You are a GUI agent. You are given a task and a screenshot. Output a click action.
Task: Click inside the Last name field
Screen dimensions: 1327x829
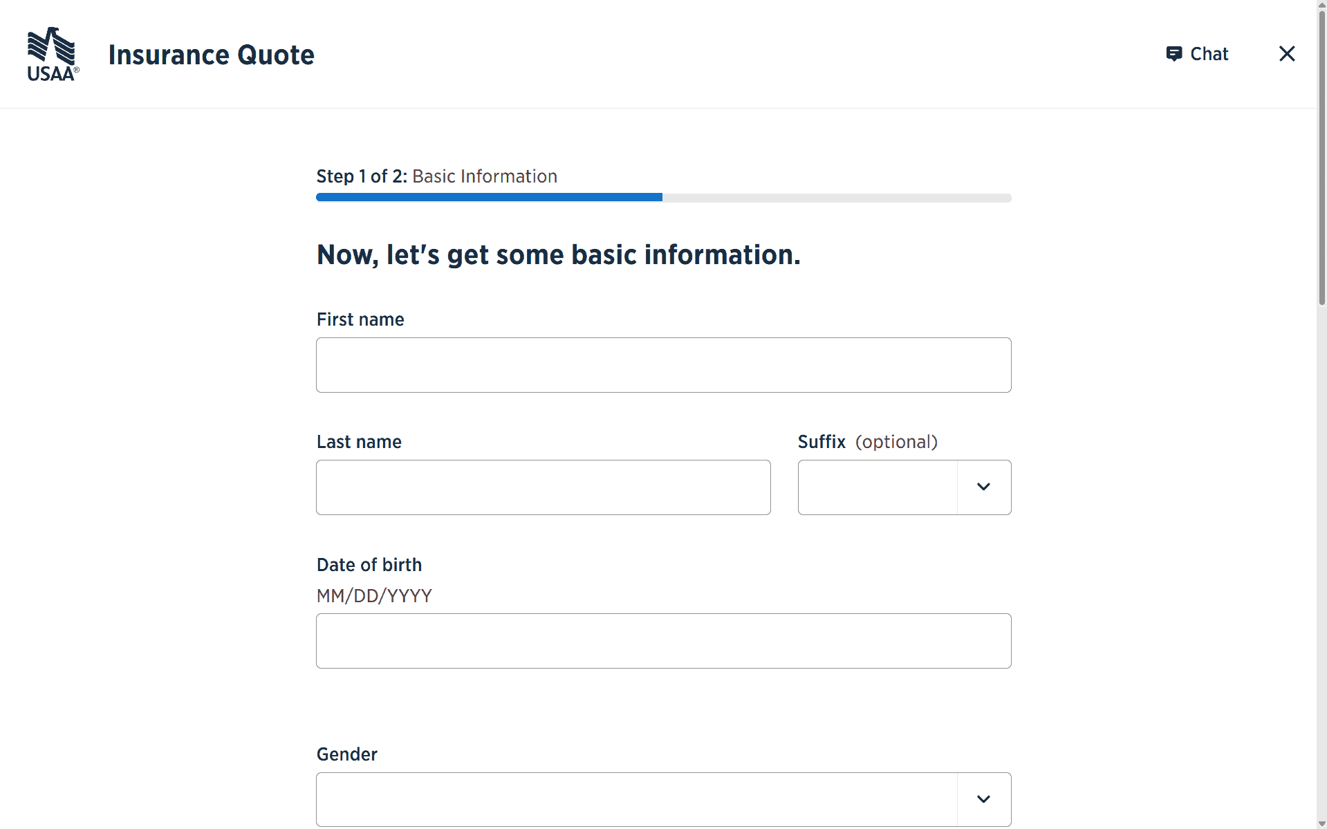[x=542, y=487]
